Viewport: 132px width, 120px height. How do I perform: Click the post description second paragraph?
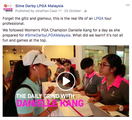point(63,35)
